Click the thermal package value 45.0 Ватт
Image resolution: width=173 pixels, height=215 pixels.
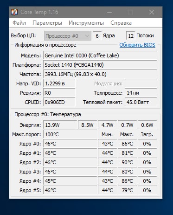pyautogui.click(x=141, y=102)
